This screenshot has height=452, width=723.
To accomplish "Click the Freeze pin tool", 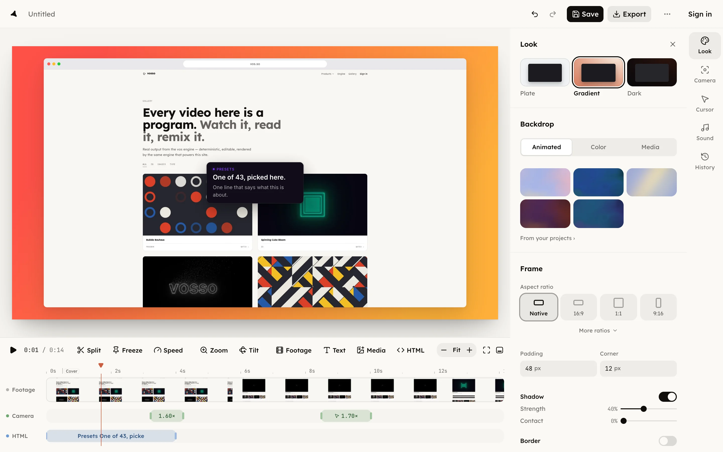I will click(128, 350).
